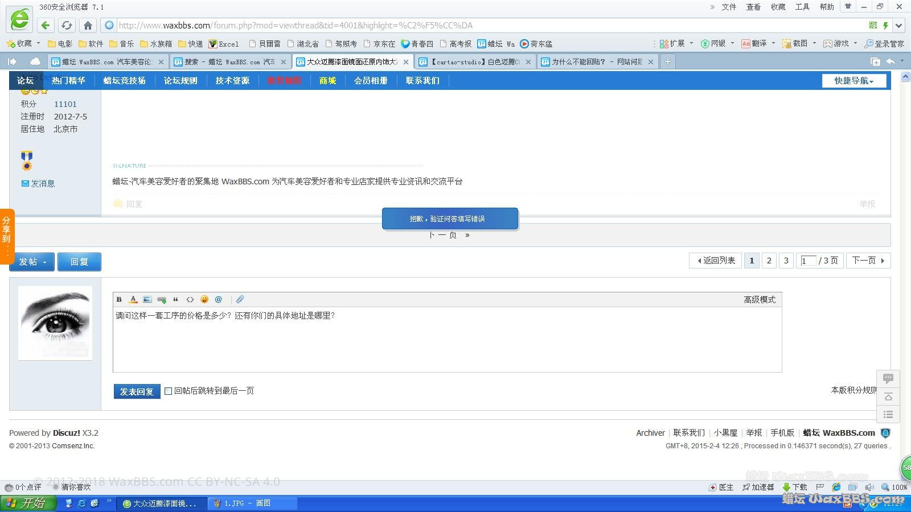
Task: Open the font color picker in editor
Action: coord(133,299)
